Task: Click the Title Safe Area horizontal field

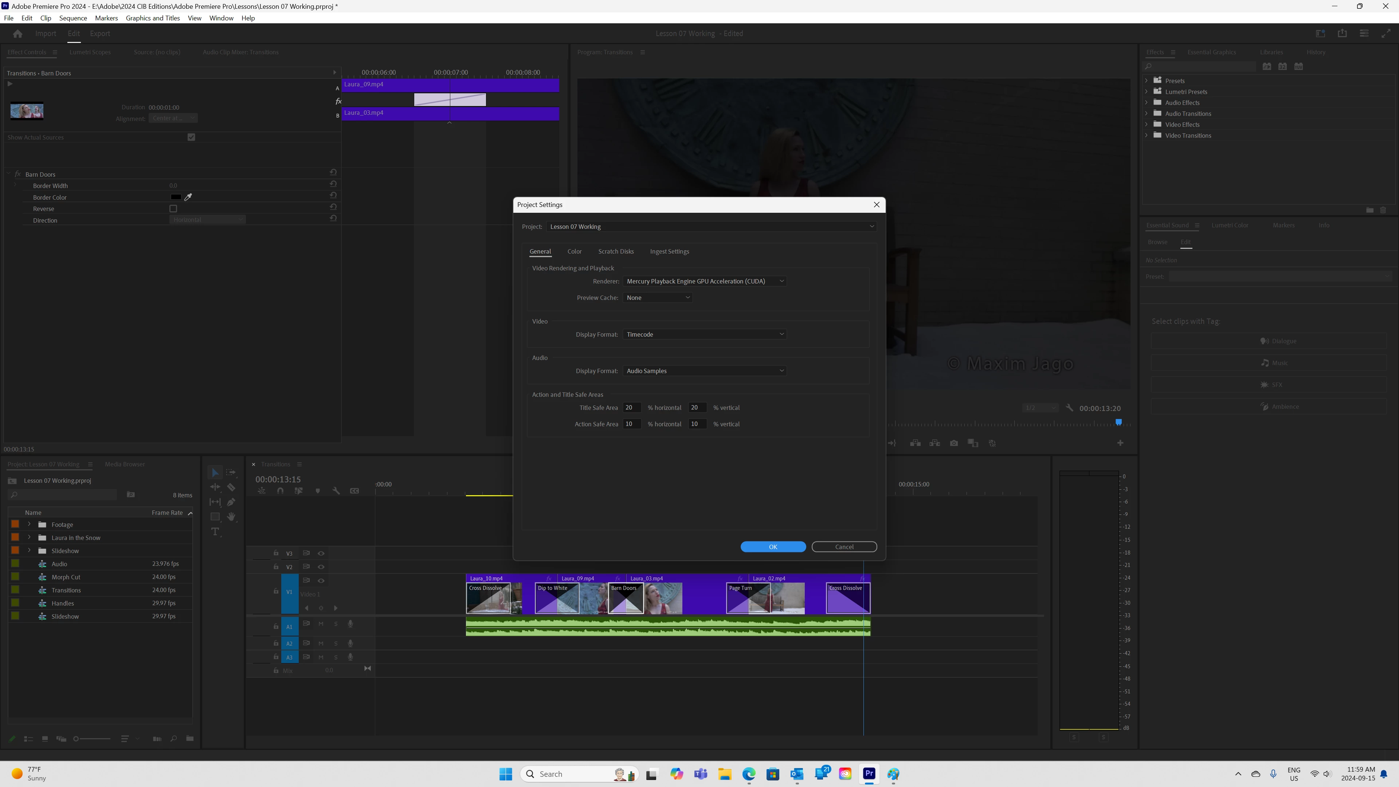Action: [632, 407]
